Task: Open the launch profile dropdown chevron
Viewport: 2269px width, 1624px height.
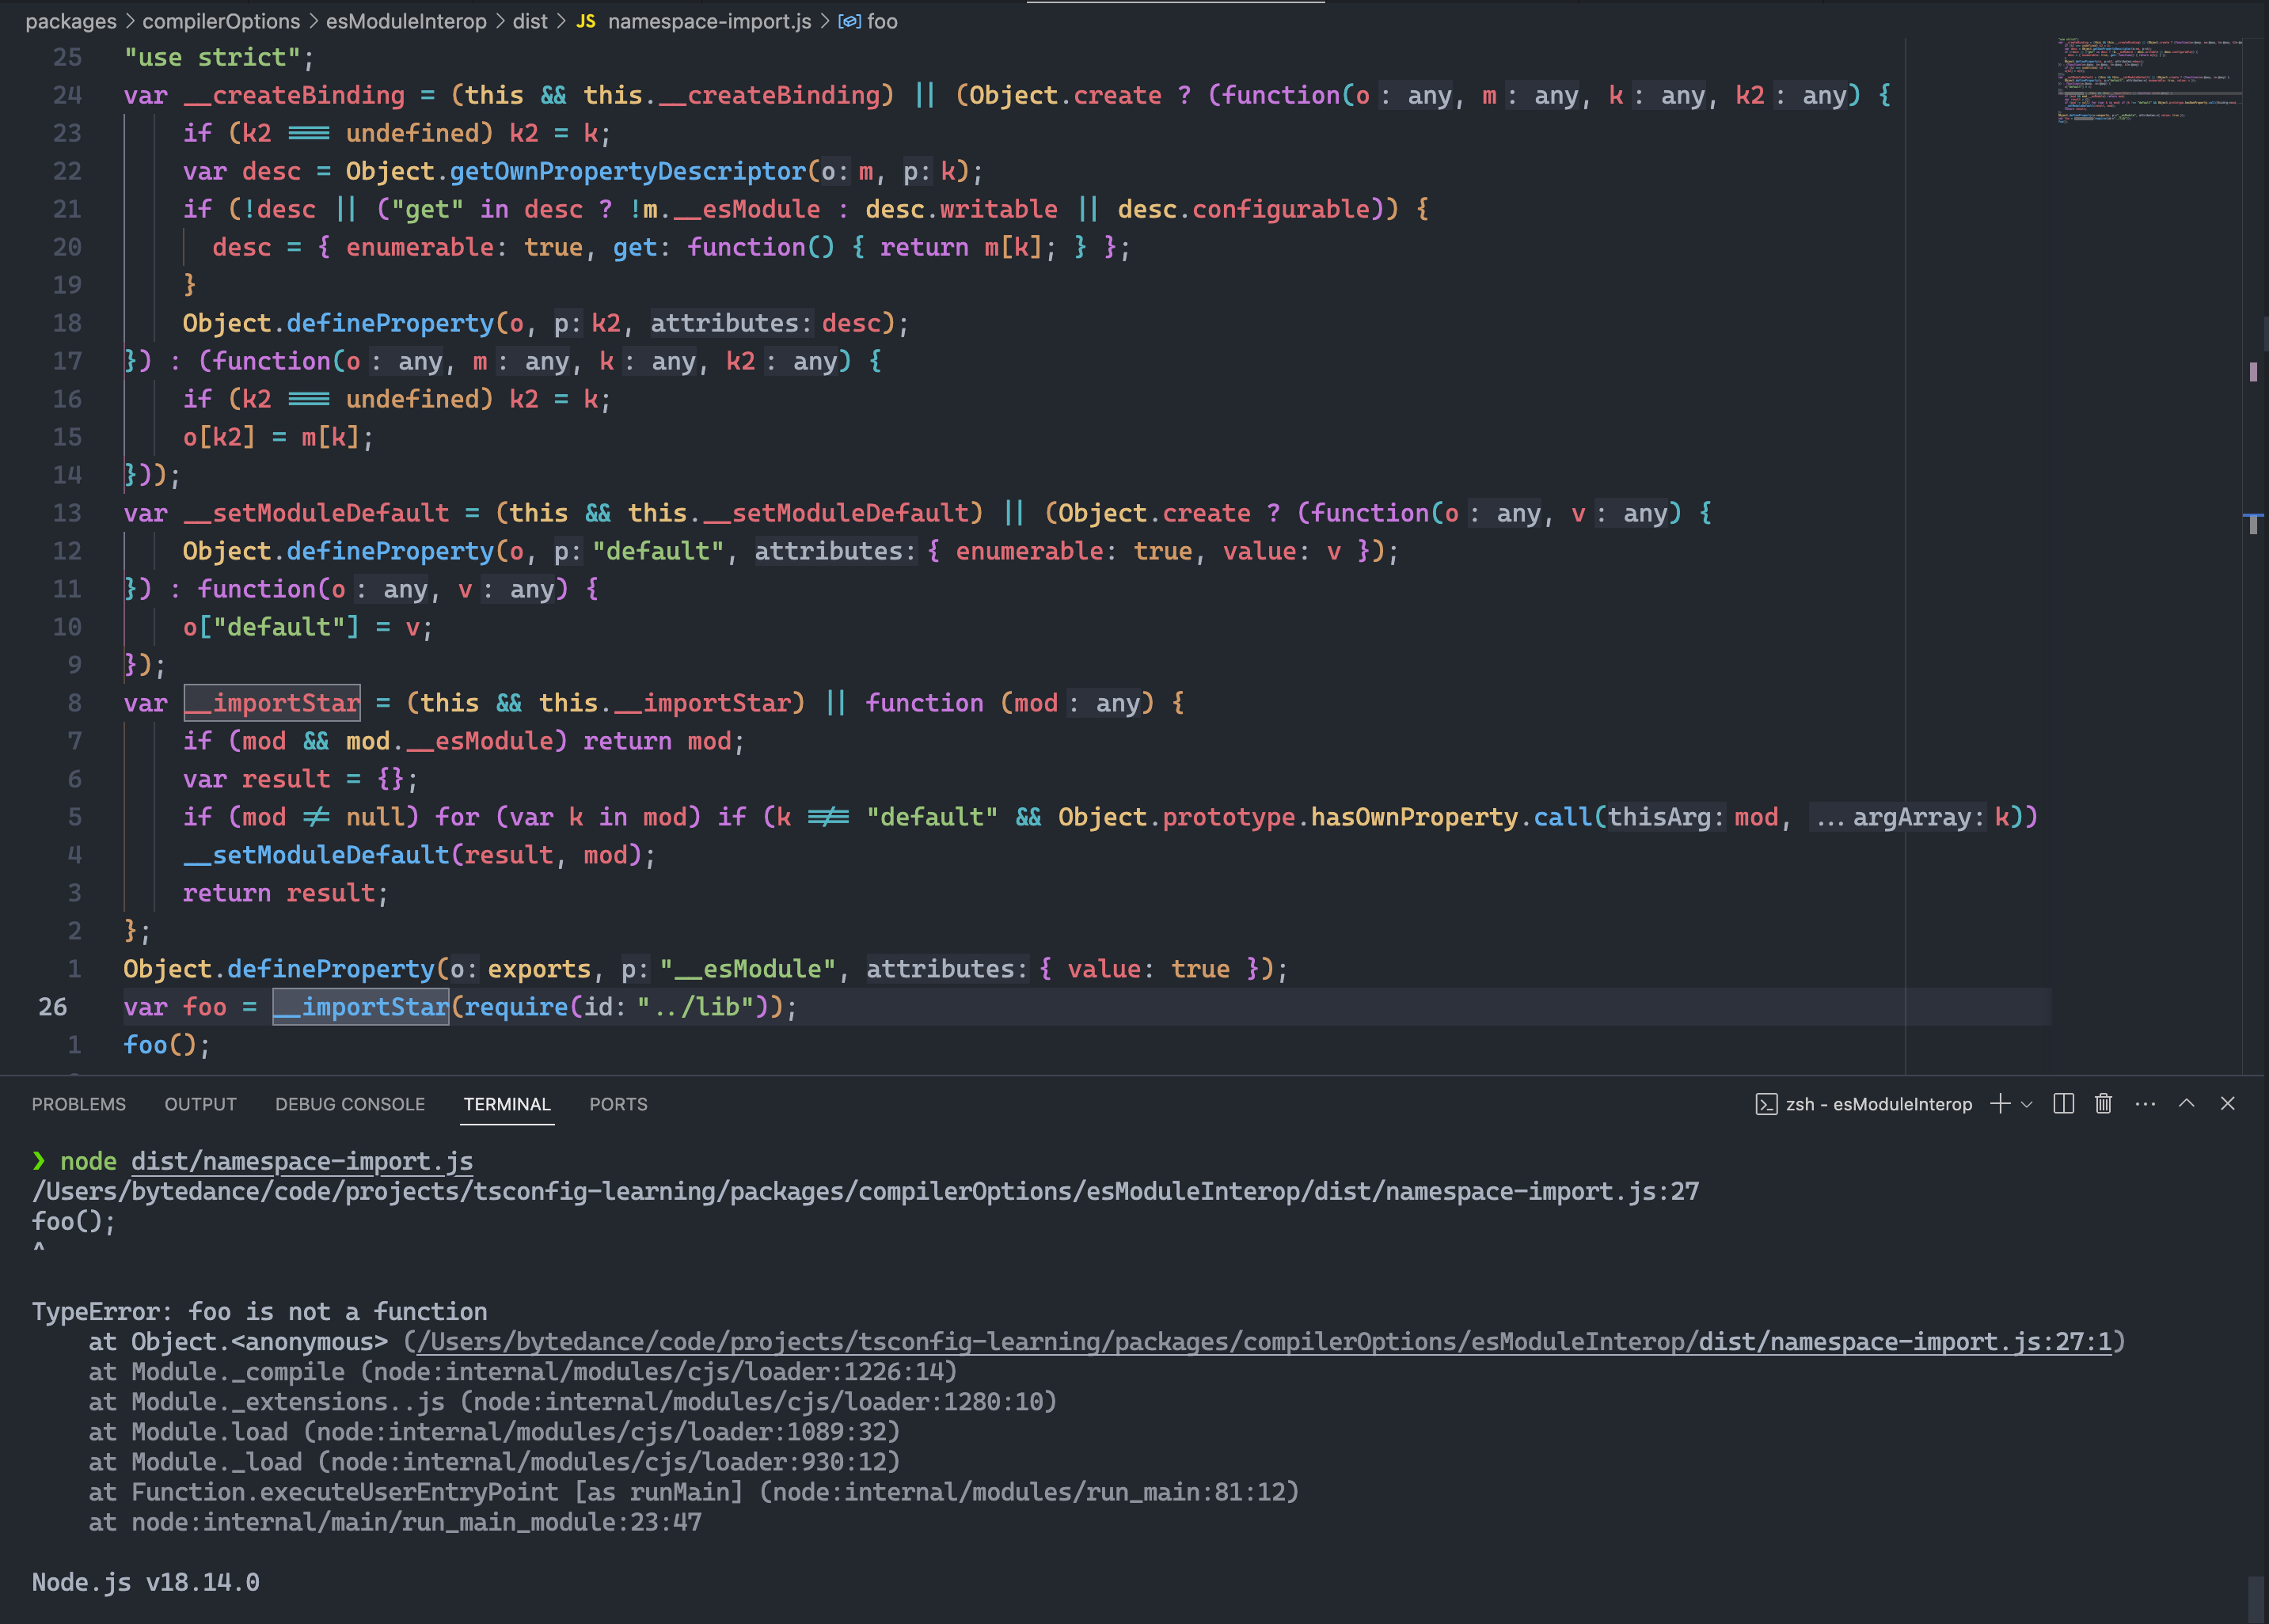Action: 2027,1104
